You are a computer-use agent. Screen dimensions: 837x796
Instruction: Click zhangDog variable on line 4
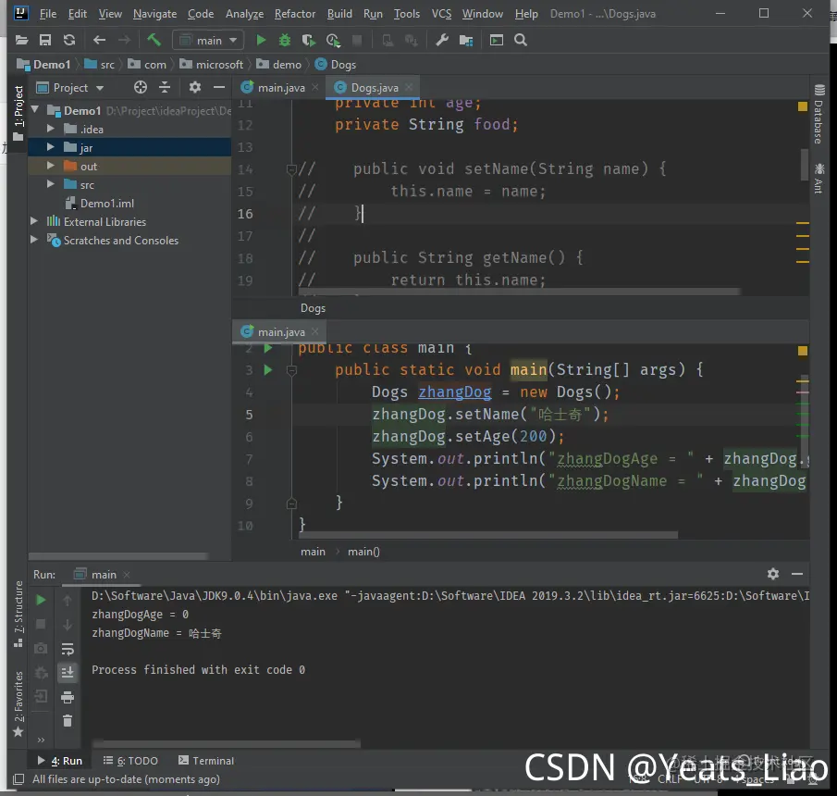[x=454, y=392]
